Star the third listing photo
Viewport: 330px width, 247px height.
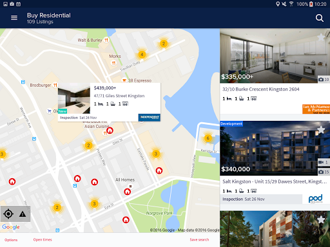321,219
